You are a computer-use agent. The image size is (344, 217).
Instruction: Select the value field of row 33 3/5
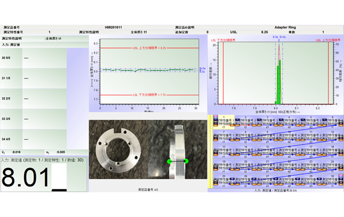[44, 119]
